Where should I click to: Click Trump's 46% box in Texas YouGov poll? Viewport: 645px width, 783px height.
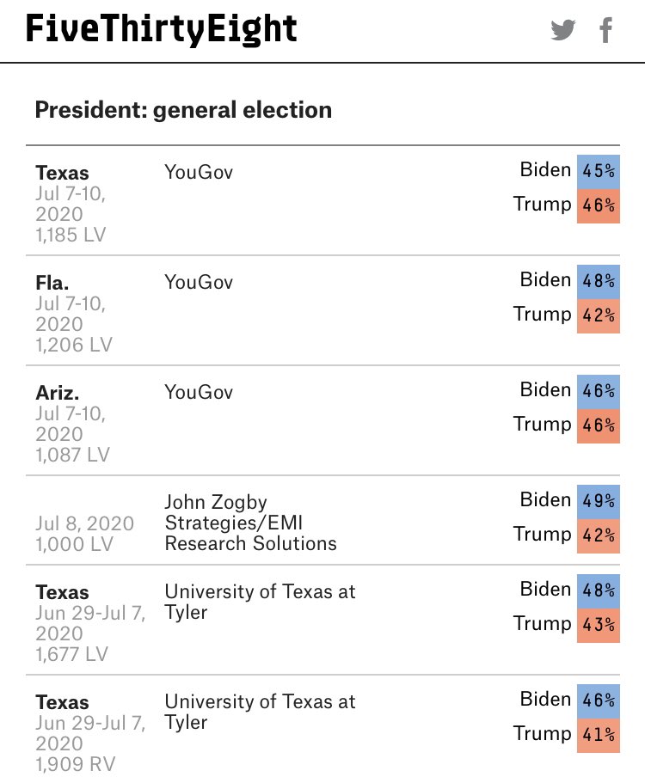(x=598, y=205)
